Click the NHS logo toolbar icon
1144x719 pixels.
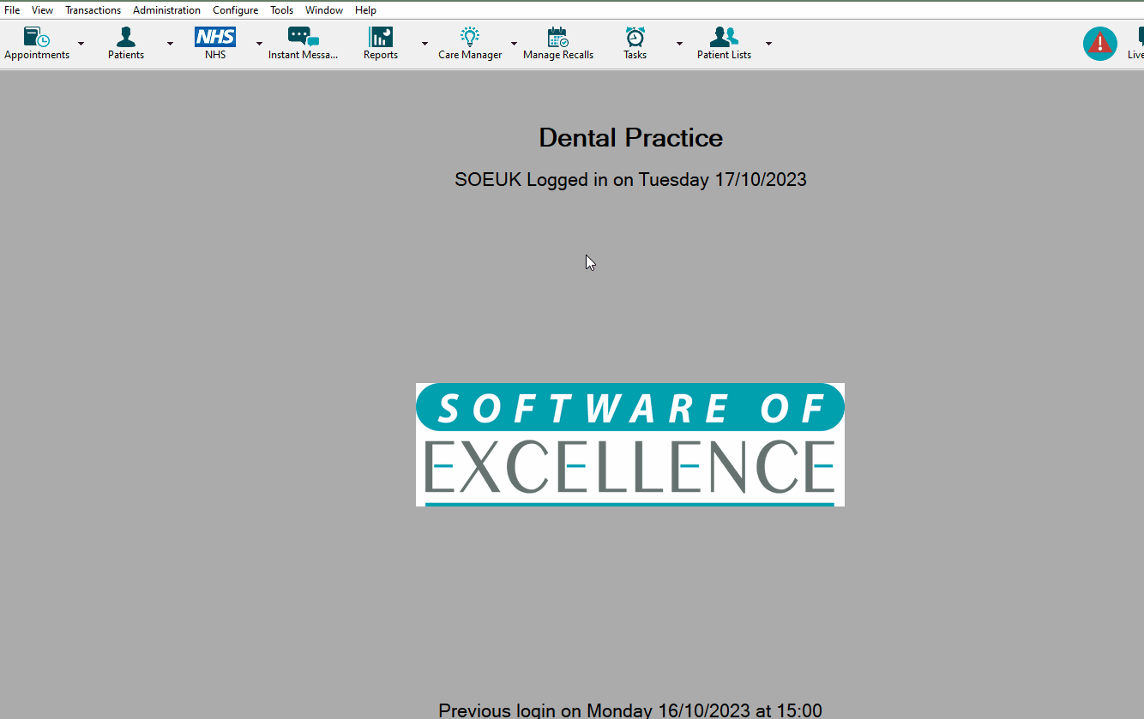[x=215, y=37]
